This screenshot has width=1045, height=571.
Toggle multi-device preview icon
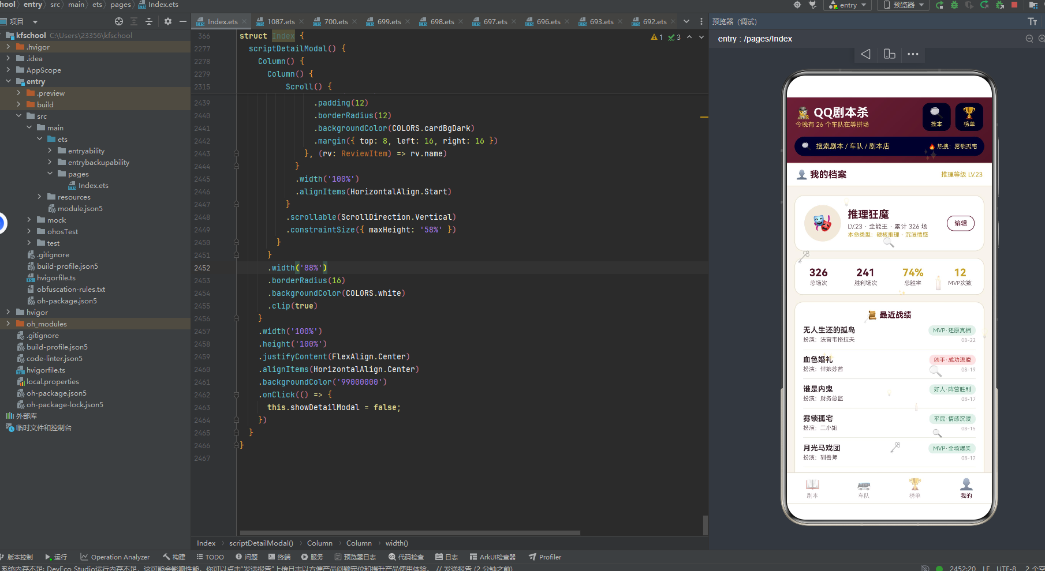point(889,54)
